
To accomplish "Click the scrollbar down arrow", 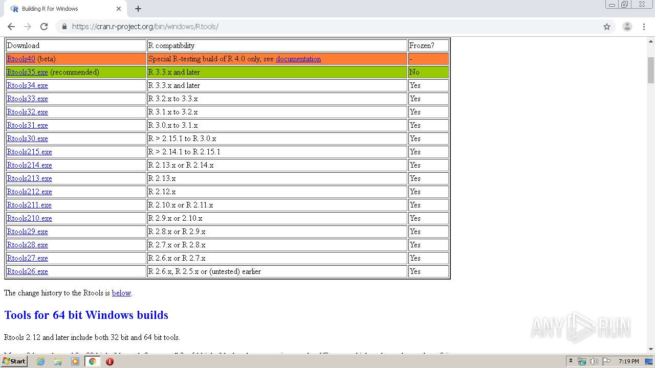I will (x=651, y=349).
